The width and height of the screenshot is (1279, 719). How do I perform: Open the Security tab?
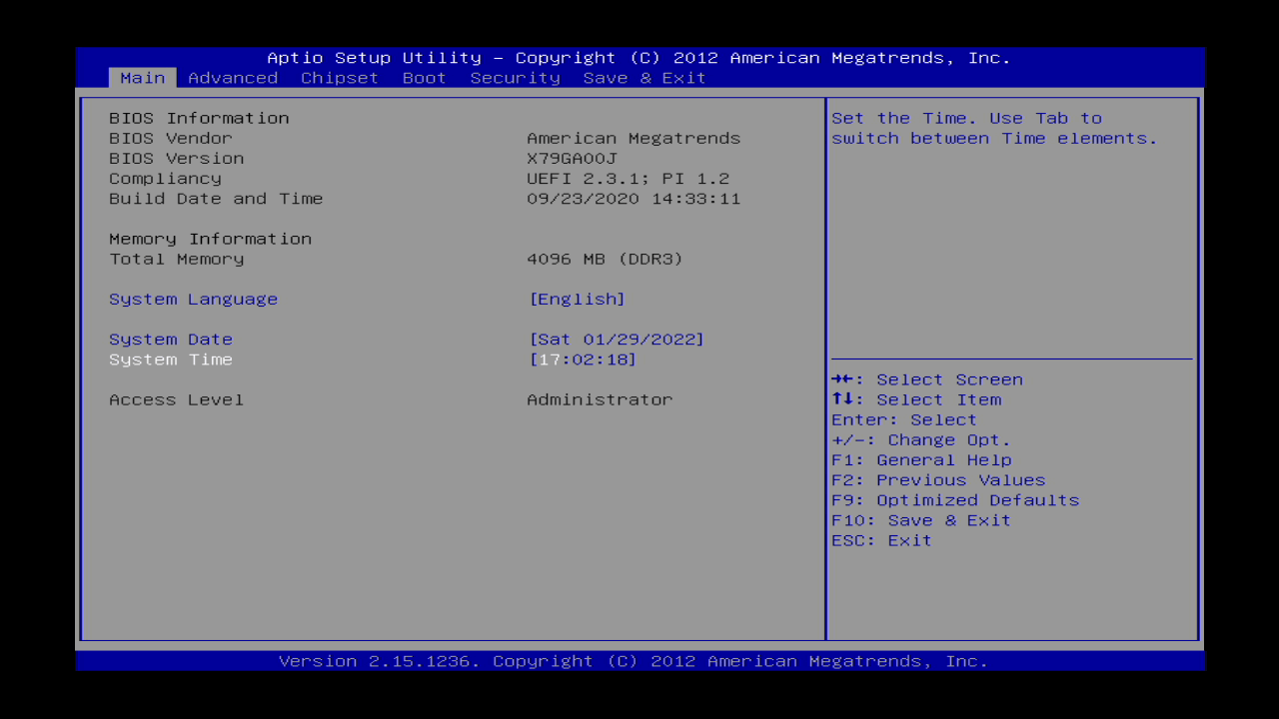(516, 78)
